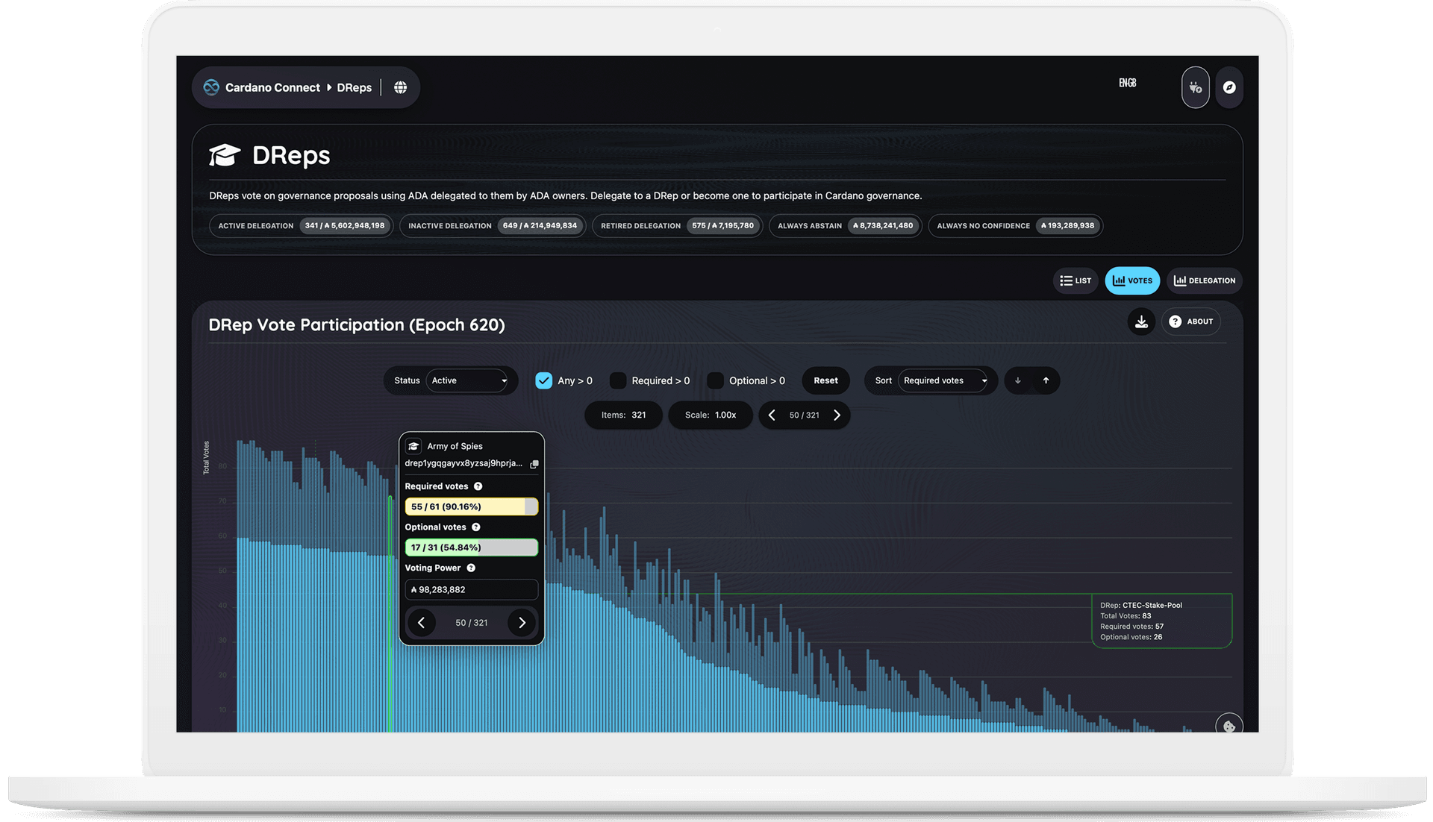Click the plug connection icon in the header
This screenshot has width=1433, height=822.
[1195, 87]
